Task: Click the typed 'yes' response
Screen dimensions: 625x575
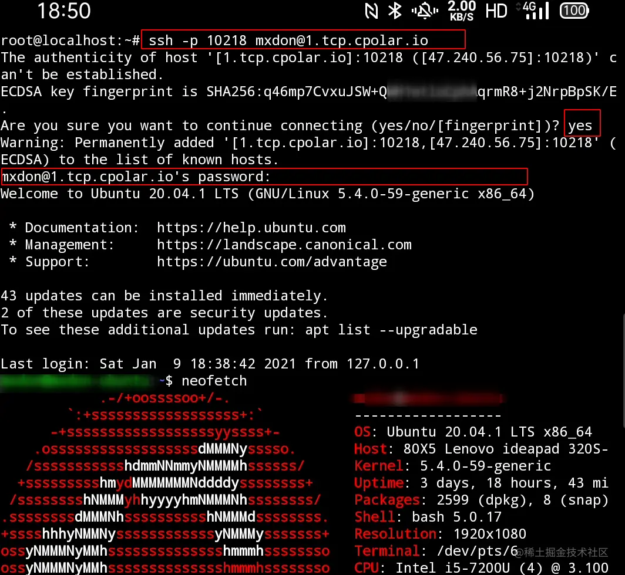Action: 580,126
